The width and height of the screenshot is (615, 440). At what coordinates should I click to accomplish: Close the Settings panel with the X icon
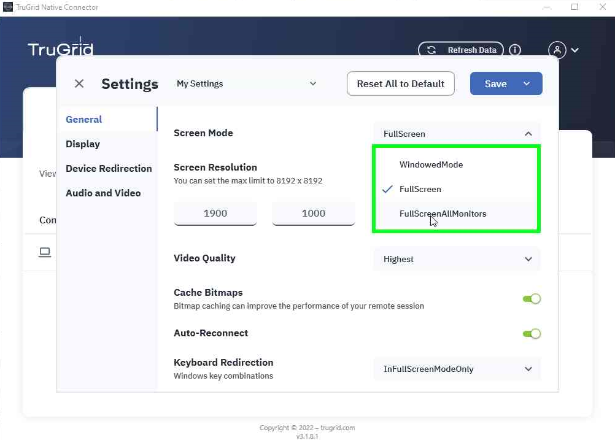[x=79, y=83]
